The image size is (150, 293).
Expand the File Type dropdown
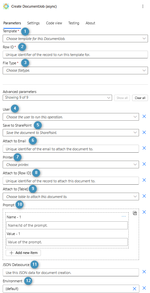144,70
